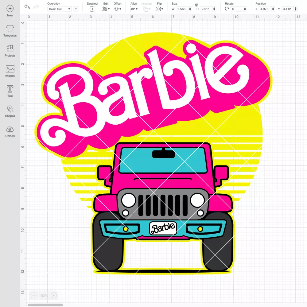Open the Images library

click(10, 71)
